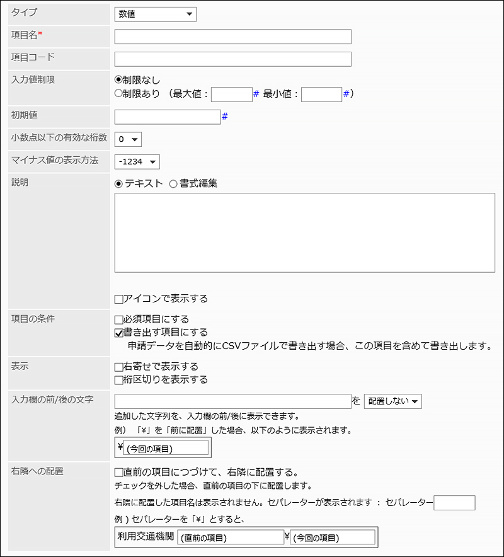Click the (今回の項目) field beside 利用交通機関
This screenshot has height=557, width=504.
click(333, 537)
